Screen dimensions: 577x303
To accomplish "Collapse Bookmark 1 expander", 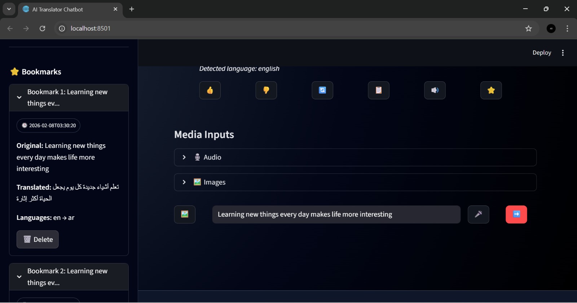I will tap(69, 98).
